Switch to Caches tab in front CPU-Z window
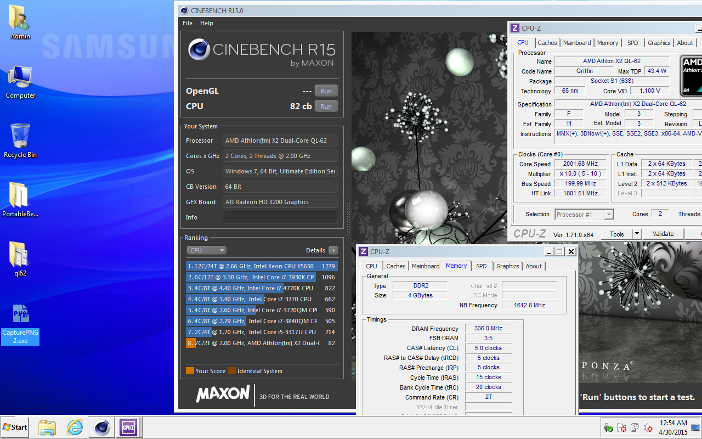The image size is (702, 439). click(x=395, y=266)
